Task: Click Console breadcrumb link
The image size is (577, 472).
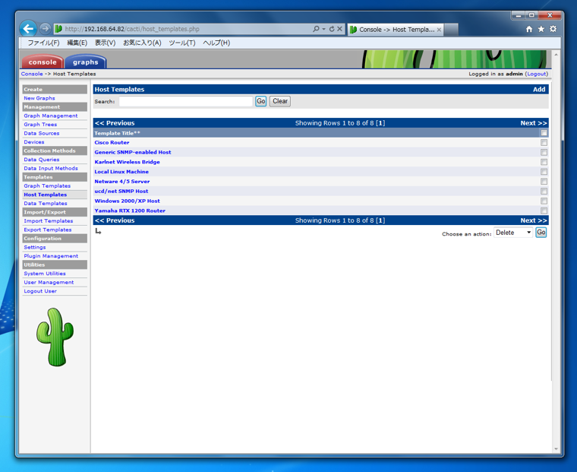Action: pos(32,74)
